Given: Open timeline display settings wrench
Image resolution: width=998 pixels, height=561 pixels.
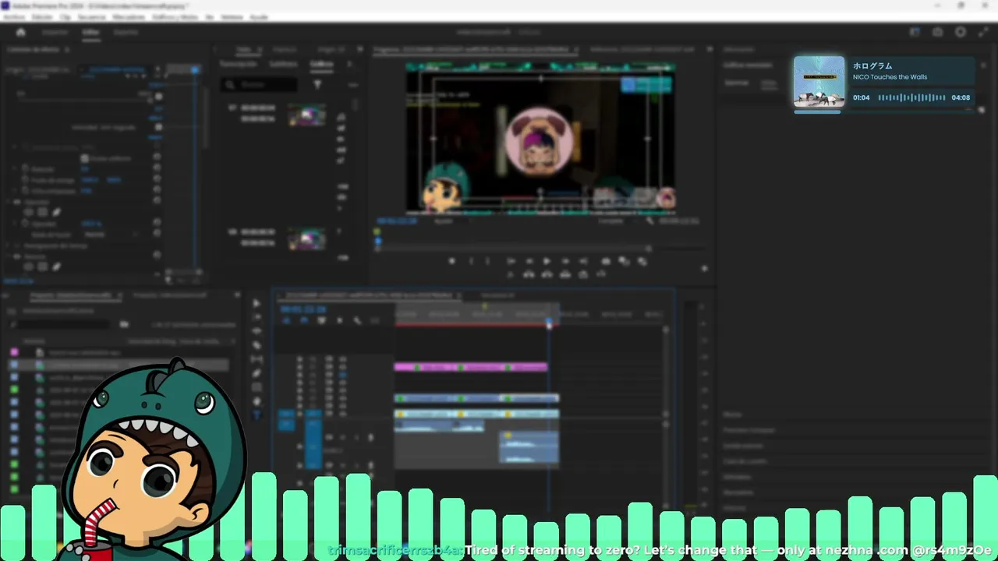Looking at the screenshot, I should pos(357,320).
